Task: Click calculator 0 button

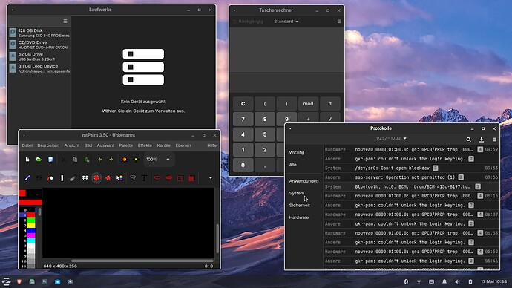Action: point(243,166)
